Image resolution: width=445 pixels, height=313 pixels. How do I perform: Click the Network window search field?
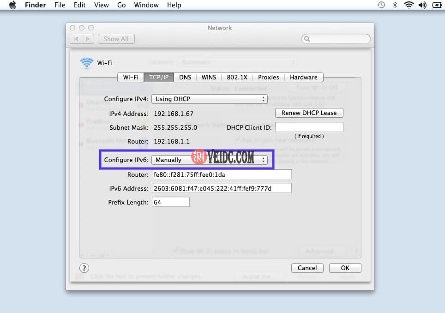click(x=336, y=39)
